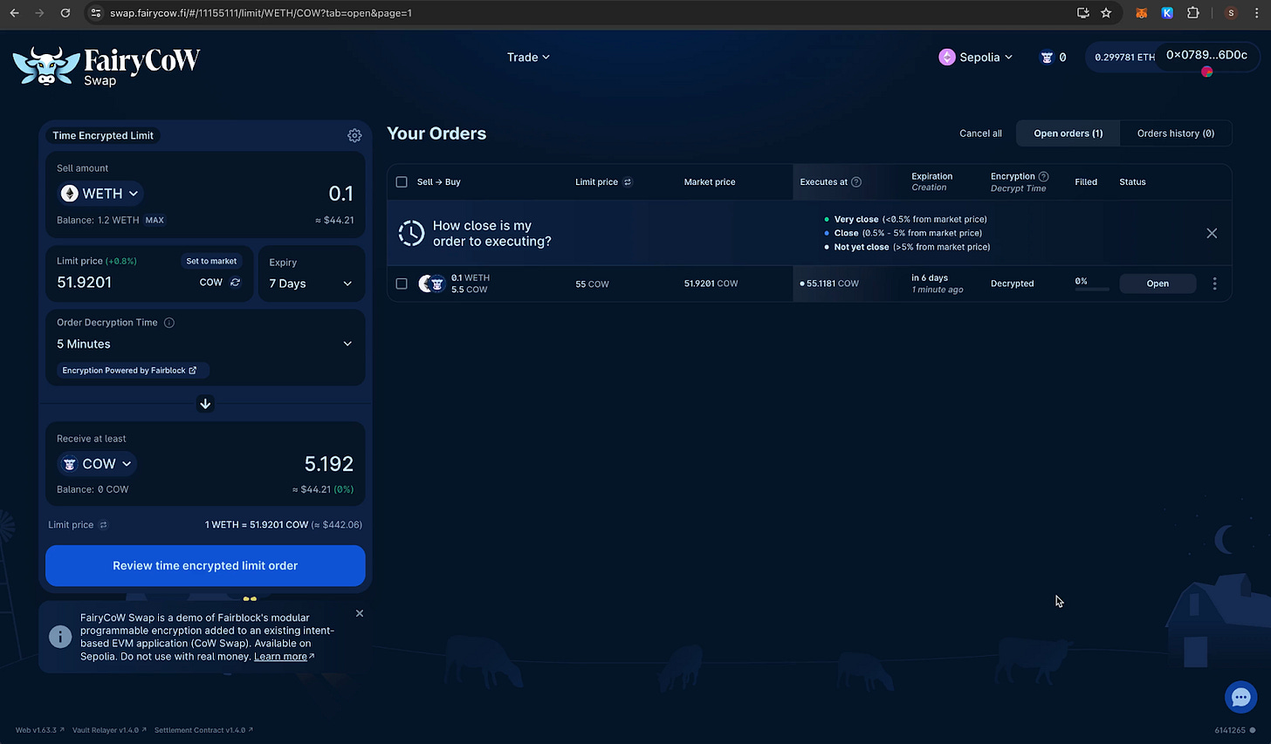
Task: Click the install app icon in address bar
Action: click(1083, 13)
